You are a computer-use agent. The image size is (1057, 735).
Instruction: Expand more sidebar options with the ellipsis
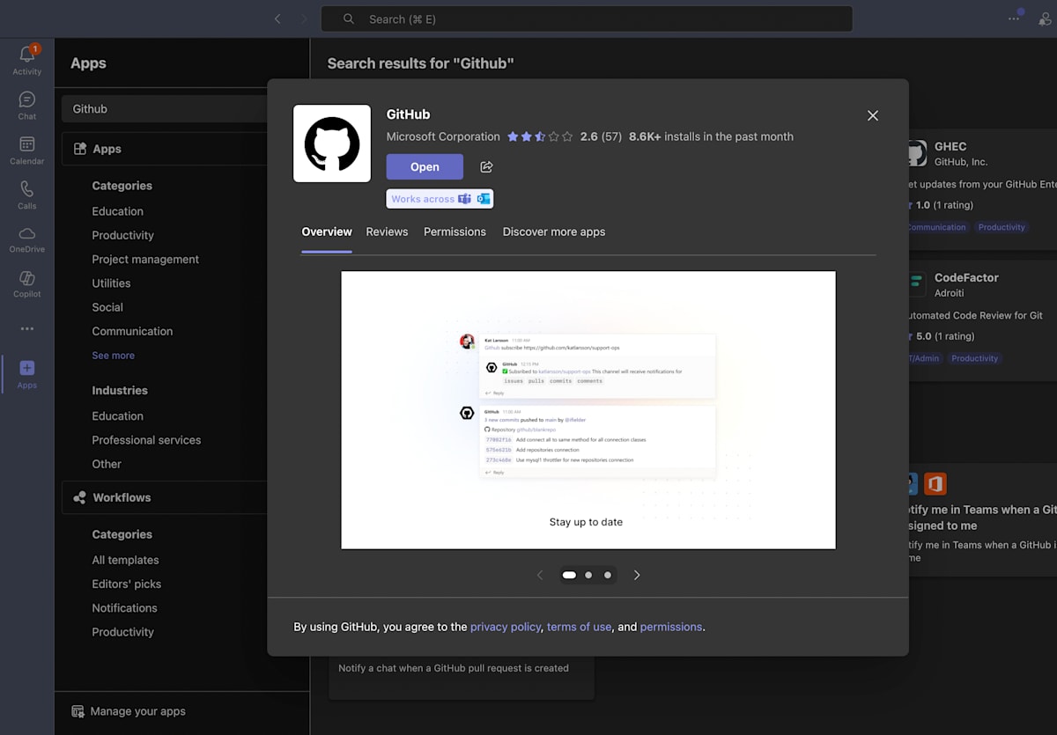click(26, 328)
